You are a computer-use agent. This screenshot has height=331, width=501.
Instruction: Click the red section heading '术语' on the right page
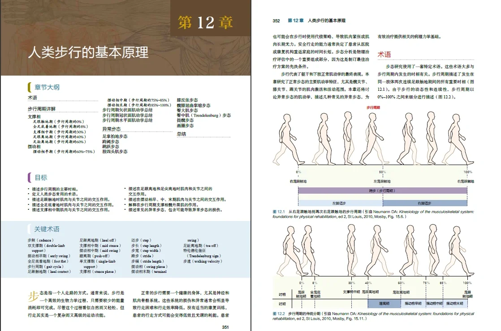click(x=384, y=55)
